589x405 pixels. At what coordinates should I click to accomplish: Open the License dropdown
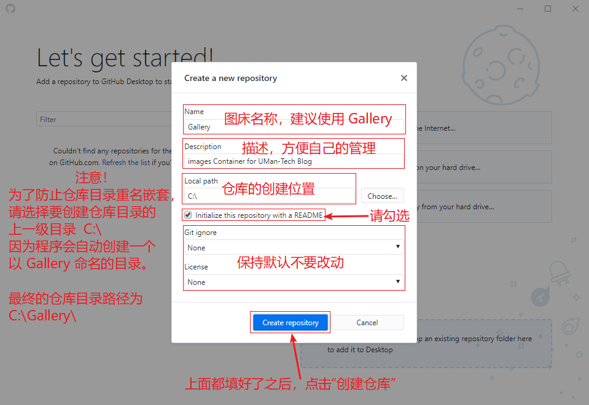click(x=294, y=282)
